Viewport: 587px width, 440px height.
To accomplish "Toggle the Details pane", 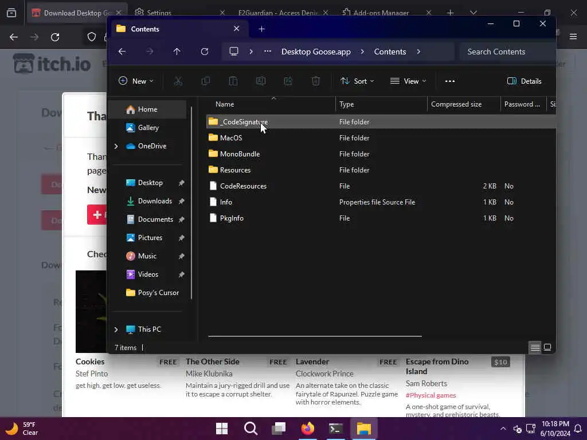I will point(524,81).
